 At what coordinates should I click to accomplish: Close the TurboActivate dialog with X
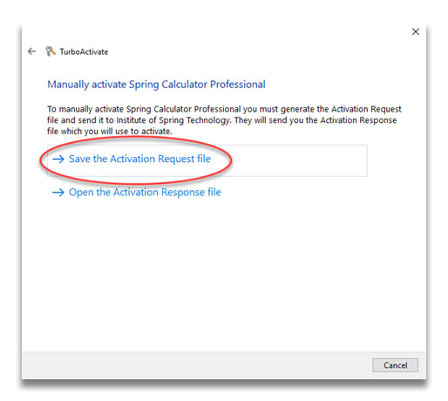click(416, 31)
